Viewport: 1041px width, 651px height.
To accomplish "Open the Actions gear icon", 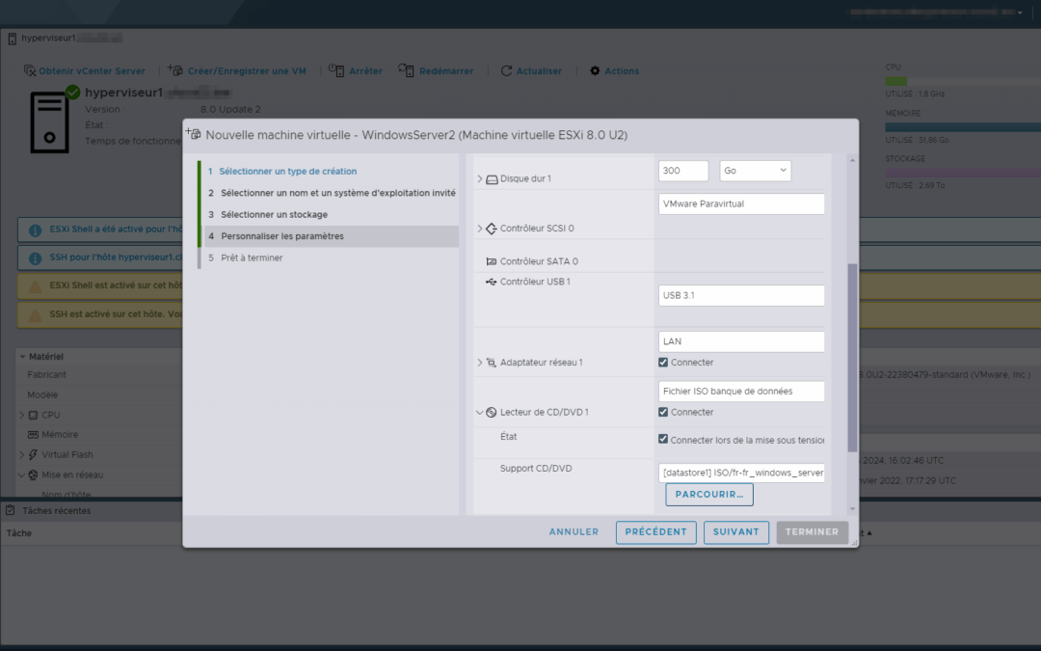I will (595, 71).
